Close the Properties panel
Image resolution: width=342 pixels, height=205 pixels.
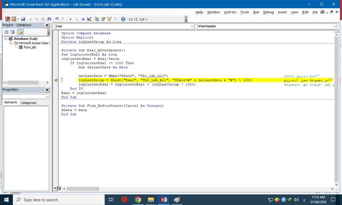pyautogui.click(x=47, y=90)
